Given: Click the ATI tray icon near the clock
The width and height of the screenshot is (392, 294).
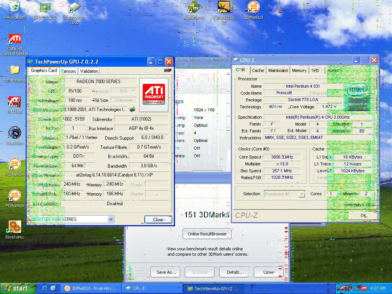Looking at the screenshot, I should click(364, 289).
